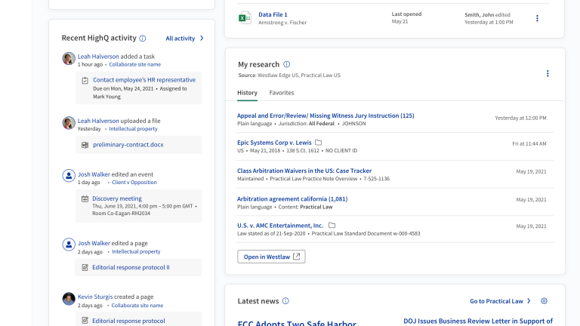
Task: Open Class Arbitration Waivers case tracker
Action: tap(304, 171)
